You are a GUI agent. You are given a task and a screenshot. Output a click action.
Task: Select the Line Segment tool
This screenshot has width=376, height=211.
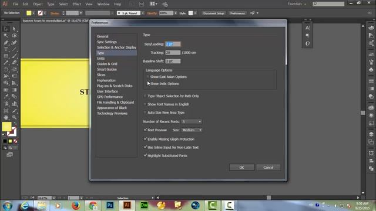click(14, 49)
